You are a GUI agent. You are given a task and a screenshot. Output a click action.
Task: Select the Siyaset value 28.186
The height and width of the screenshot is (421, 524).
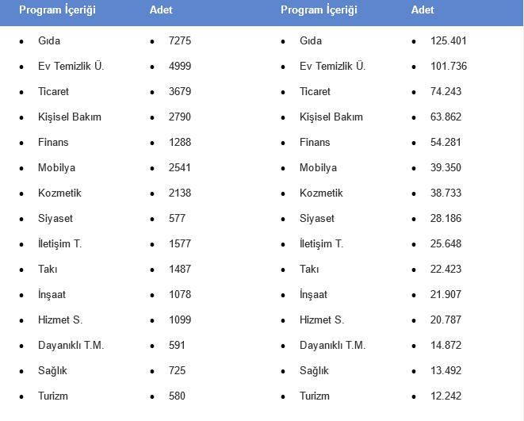[446, 218]
